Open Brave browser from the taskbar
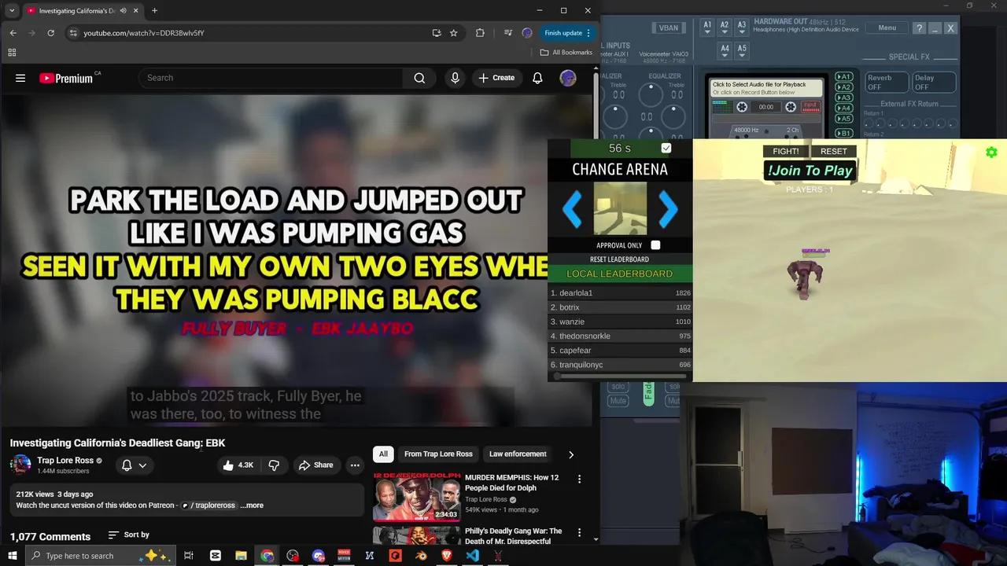Screen dimensions: 1007x566 pyautogui.click(x=447, y=556)
